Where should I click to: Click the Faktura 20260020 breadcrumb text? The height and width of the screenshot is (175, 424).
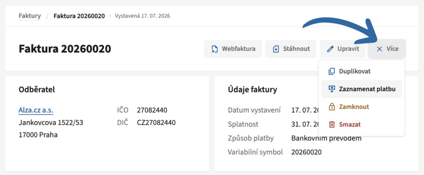(79, 16)
